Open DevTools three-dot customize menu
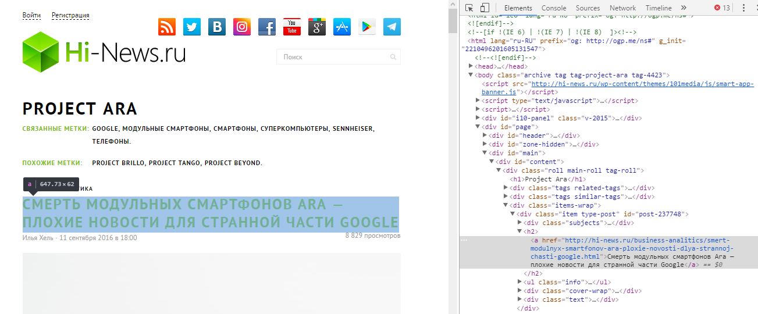The width and height of the screenshot is (758, 314). pos(744,8)
